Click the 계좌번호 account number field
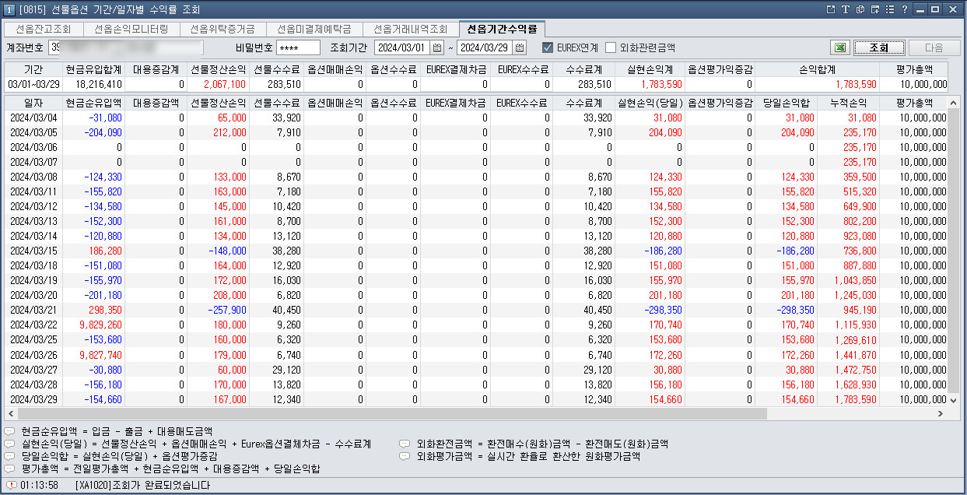 click(126, 47)
